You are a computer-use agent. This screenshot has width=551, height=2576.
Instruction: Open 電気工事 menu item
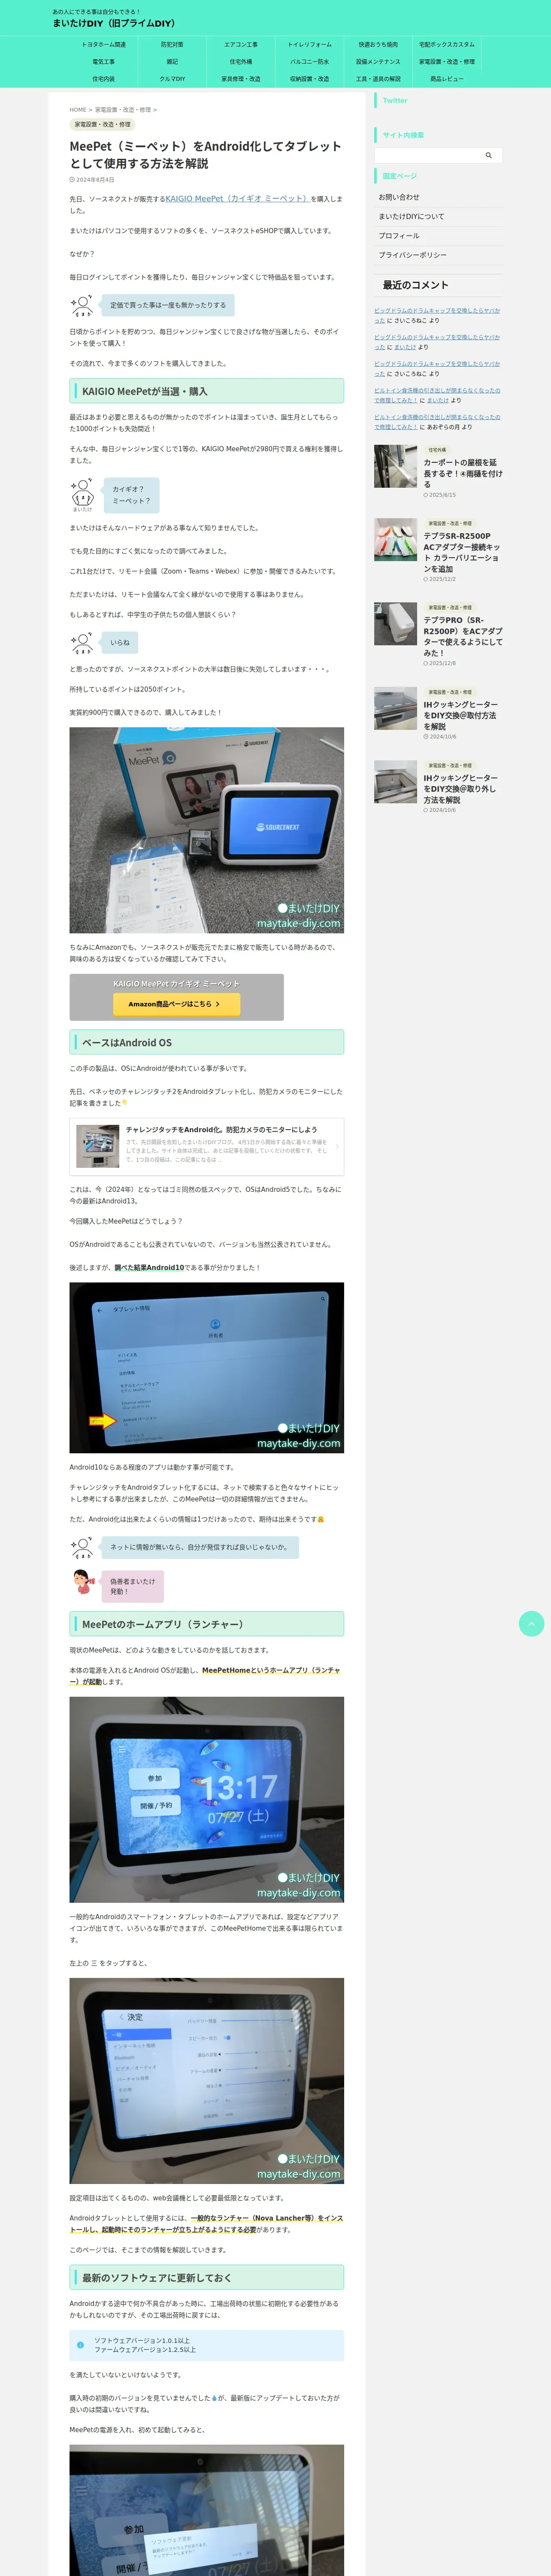pos(103,62)
